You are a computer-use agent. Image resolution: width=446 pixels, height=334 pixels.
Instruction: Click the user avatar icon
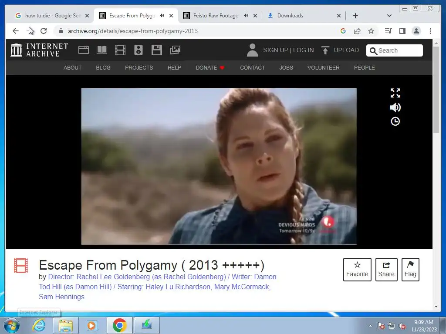(x=252, y=50)
